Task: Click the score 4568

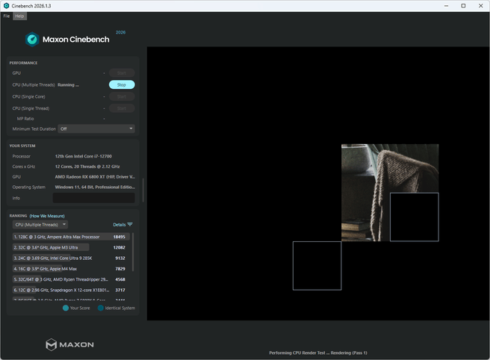Action: 120,279
